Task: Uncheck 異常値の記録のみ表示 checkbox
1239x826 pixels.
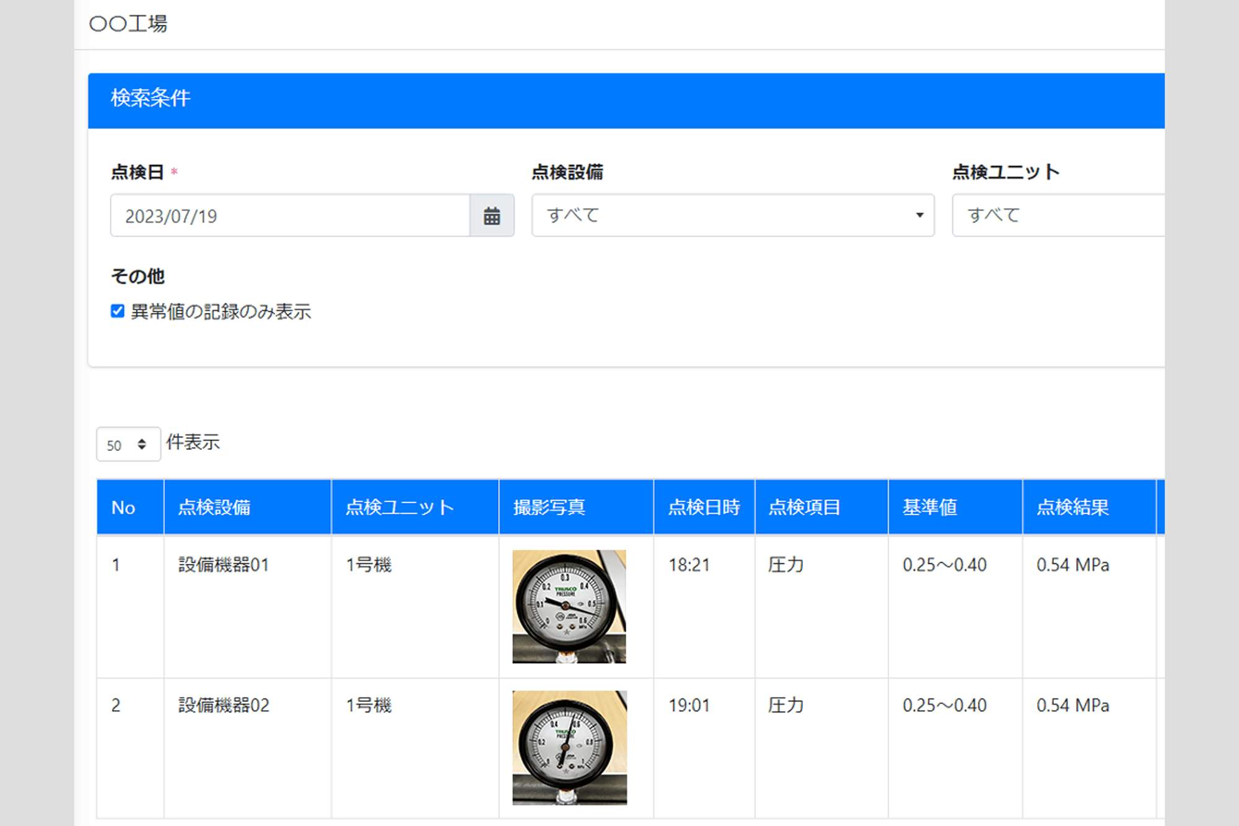Action: pyautogui.click(x=118, y=311)
